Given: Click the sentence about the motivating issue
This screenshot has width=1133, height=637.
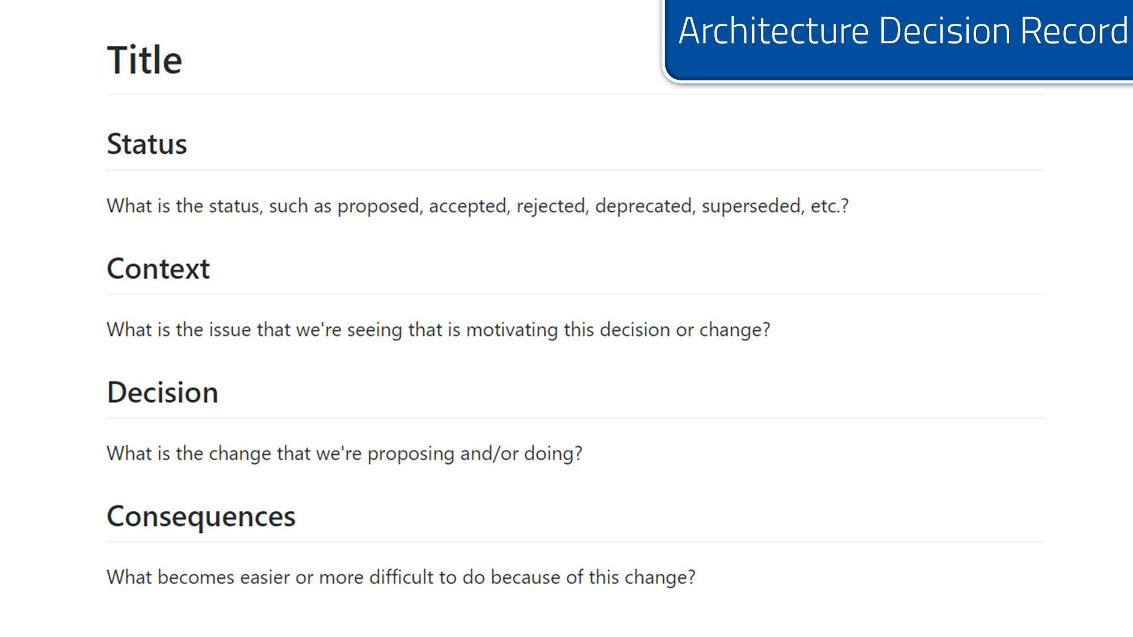Looking at the screenshot, I should (438, 330).
